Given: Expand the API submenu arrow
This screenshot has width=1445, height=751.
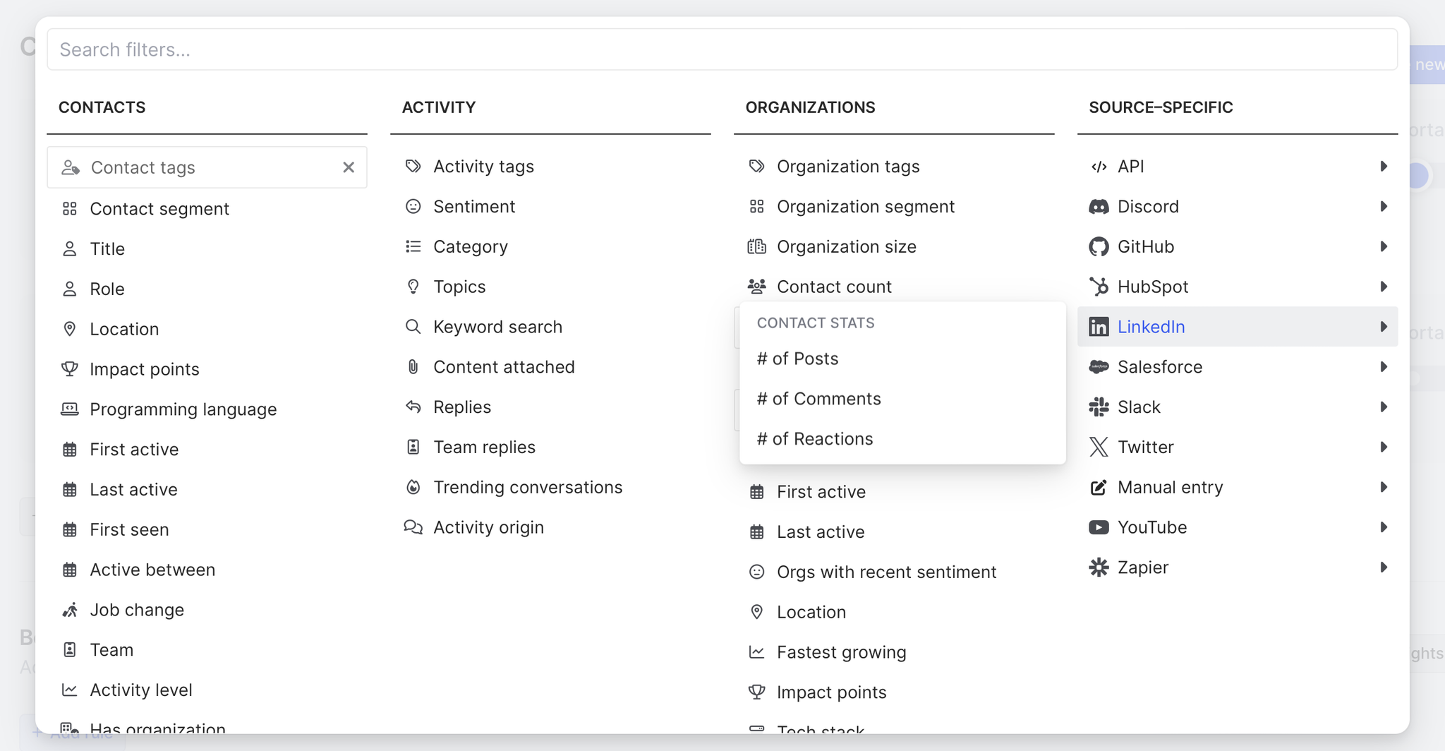Looking at the screenshot, I should [x=1383, y=167].
